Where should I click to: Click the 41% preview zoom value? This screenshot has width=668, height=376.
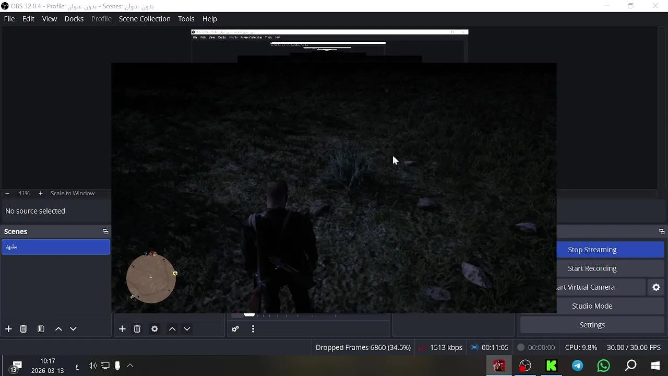24,193
